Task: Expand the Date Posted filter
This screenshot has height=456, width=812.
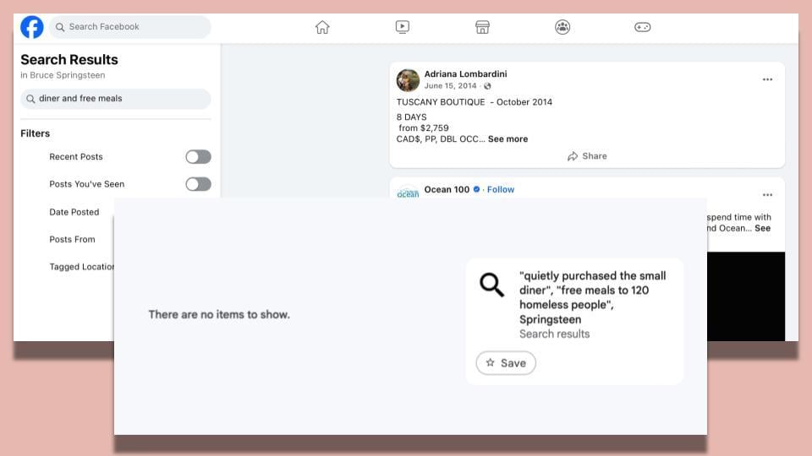Action: (74, 213)
